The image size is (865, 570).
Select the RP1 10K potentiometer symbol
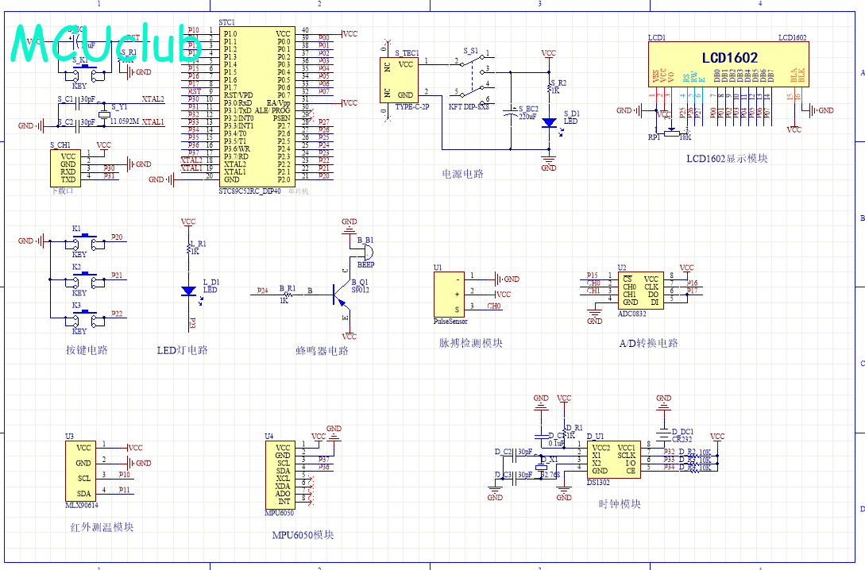(671, 133)
